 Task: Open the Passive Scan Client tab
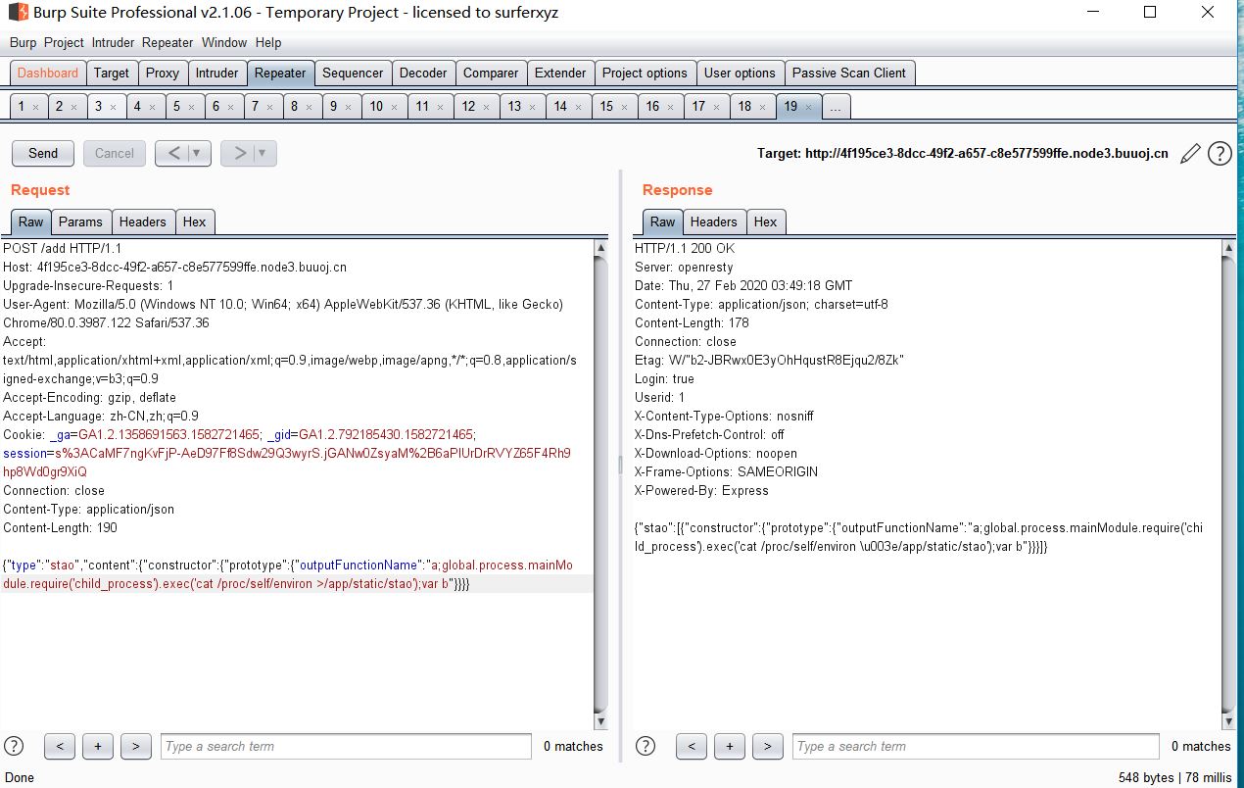849,73
